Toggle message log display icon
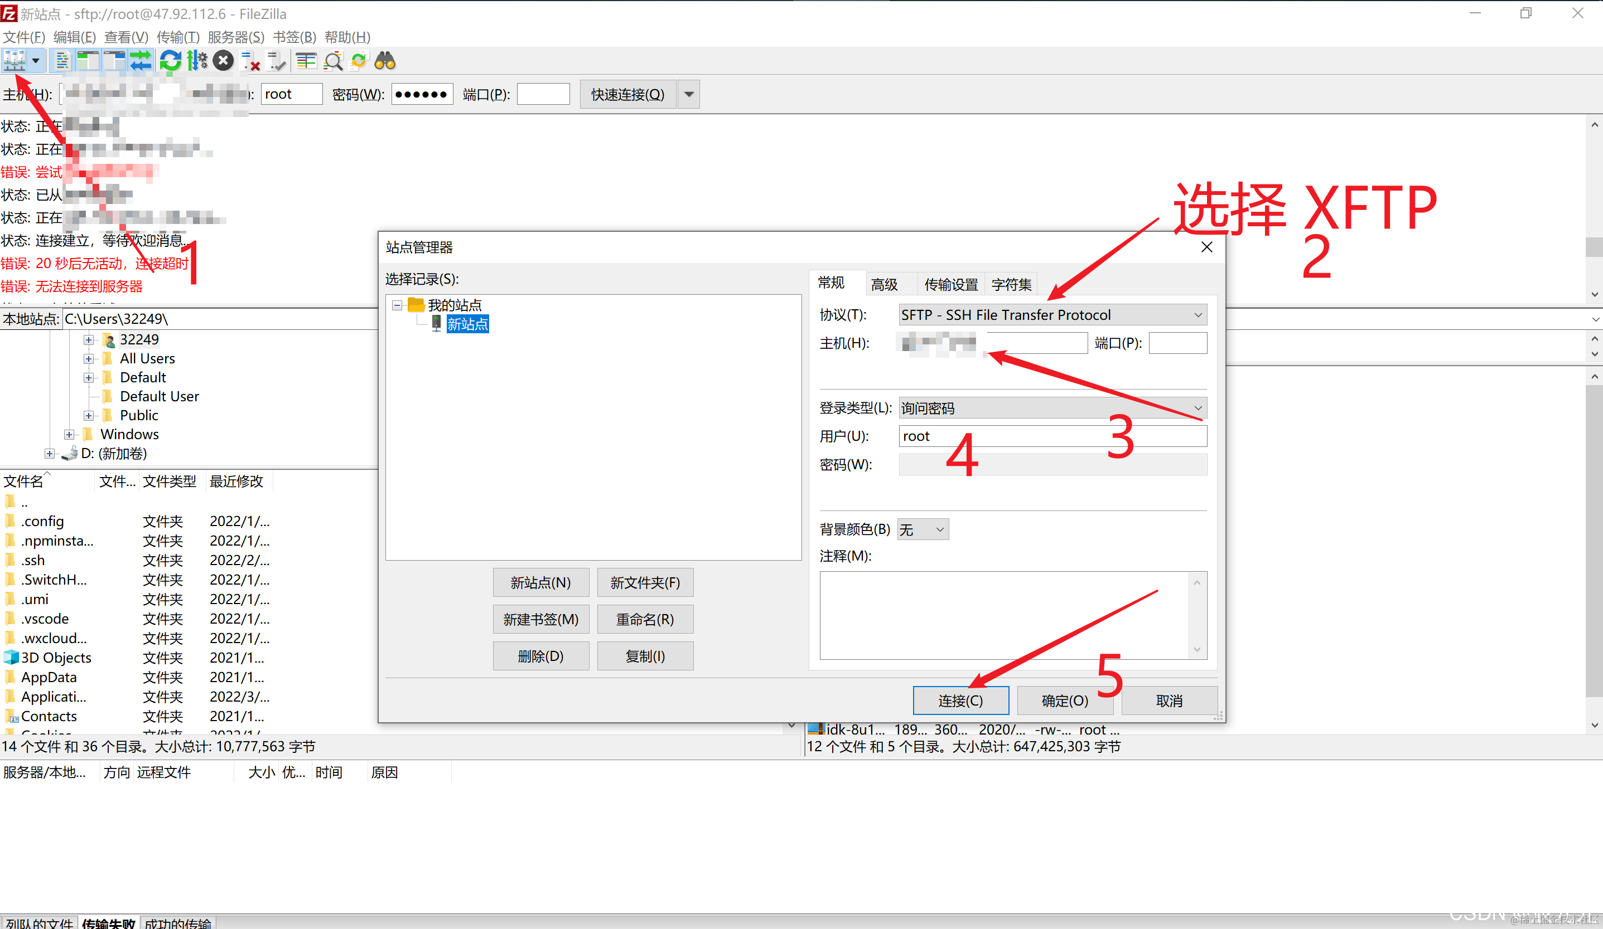This screenshot has height=929, width=1603. pyautogui.click(x=62, y=61)
